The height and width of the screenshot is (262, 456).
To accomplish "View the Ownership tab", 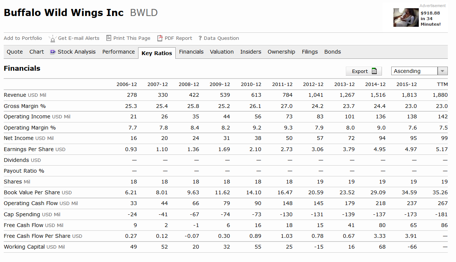I will pos(281,52).
